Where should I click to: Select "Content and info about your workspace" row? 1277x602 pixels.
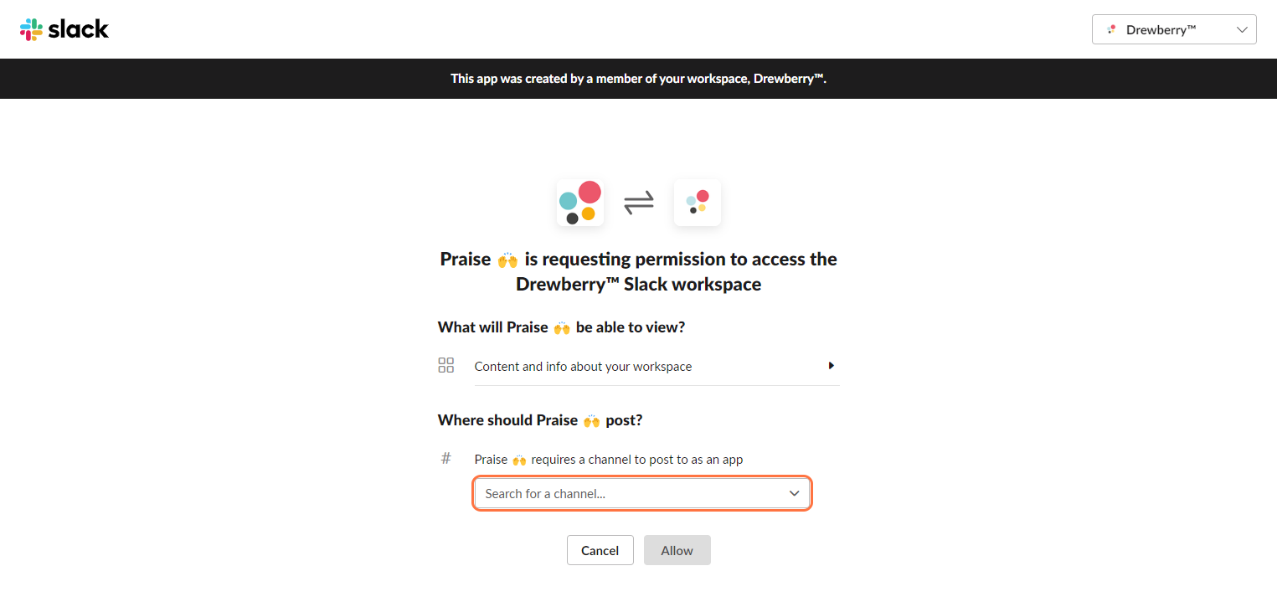click(657, 367)
